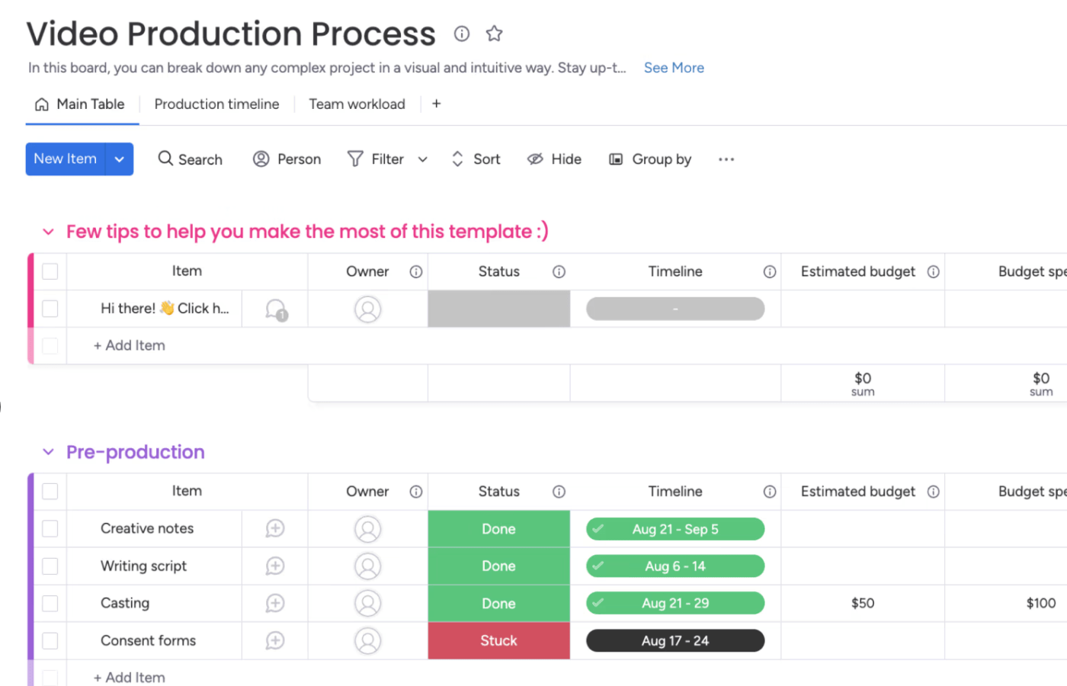
Task: Assign an owner avatar for Casting
Action: coord(368,603)
